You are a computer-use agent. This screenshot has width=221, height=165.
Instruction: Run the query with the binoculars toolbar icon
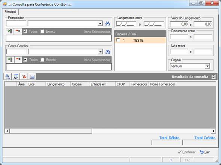[x=8, y=77]
